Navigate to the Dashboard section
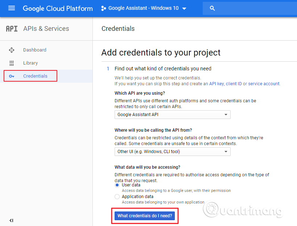This screenshot has width=297, height=226. 34,50
